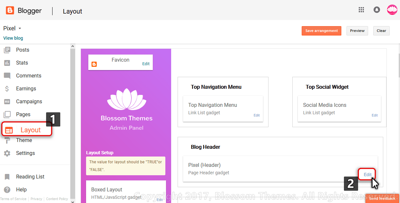
Task: Open the notifications bell
Action: coord(376,10)
